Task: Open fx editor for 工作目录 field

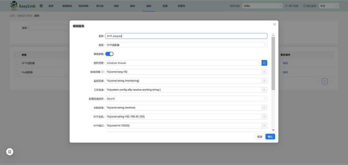Action: click(264, 90)
